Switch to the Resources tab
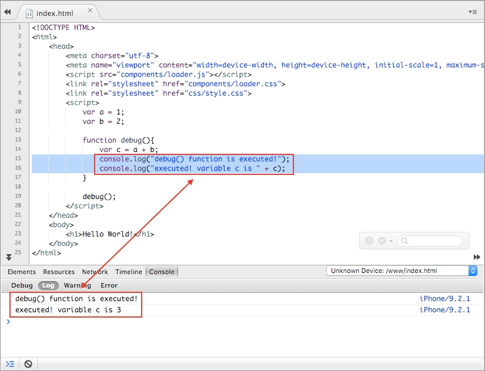Viewport: 485px width, 371px height. 59,272
